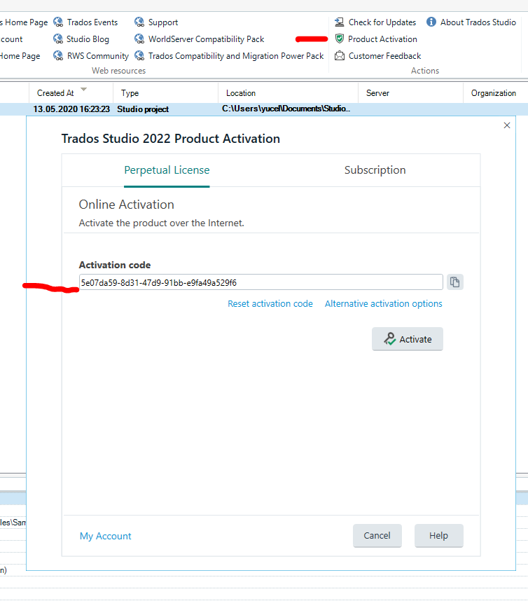Click the key icon on the Activate button
The height and width of the screenshot is (601, 528).
tap(389, 339)
